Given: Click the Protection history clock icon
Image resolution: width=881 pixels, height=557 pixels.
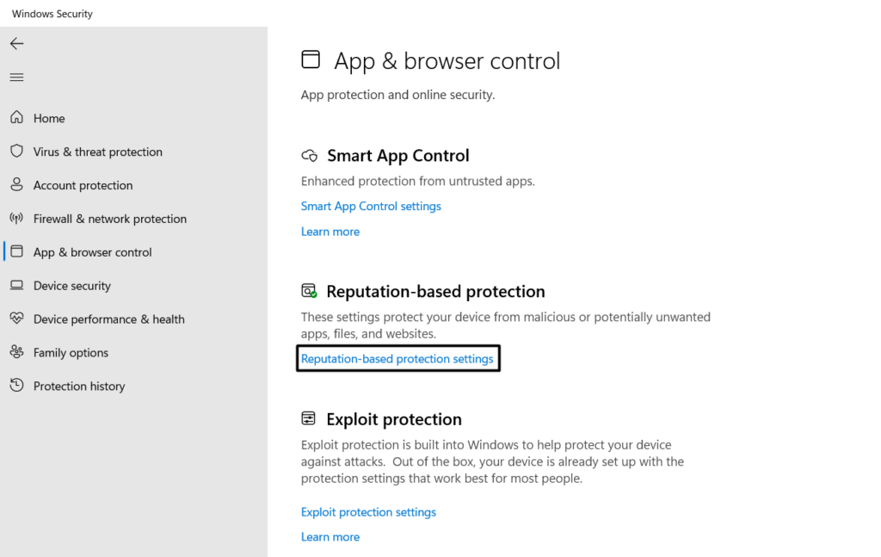Looking at the screenshot, I should point(16,386).
